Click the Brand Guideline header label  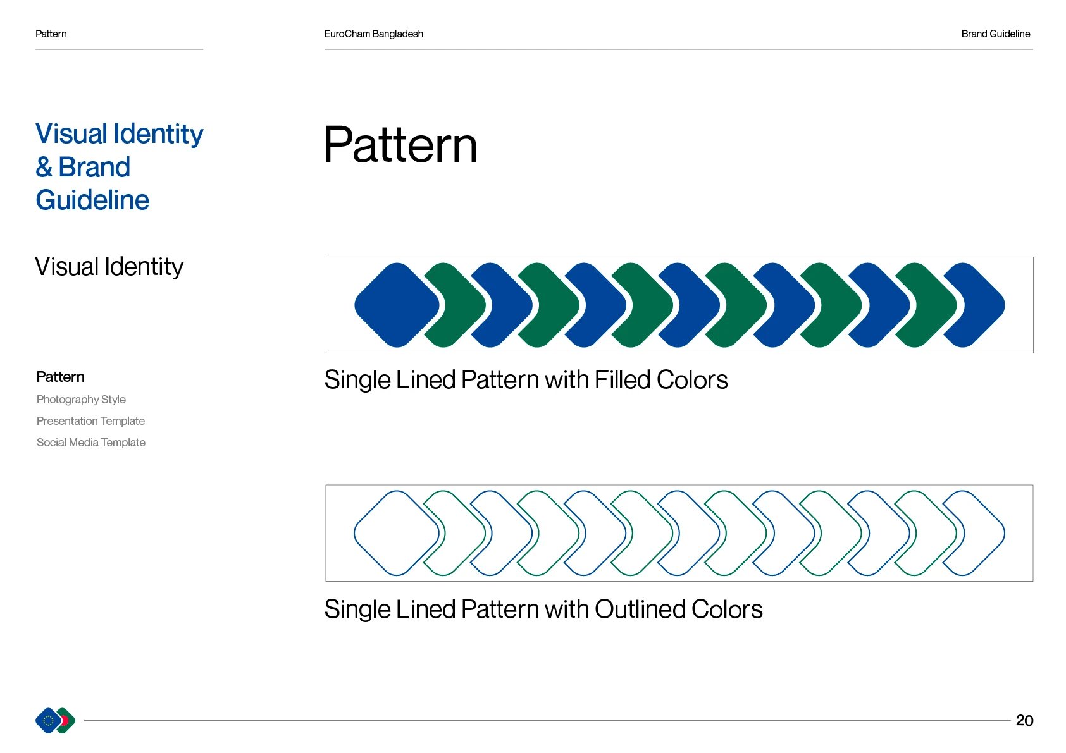995,34
